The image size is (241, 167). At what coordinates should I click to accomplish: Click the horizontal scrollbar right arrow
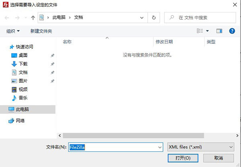pos(237,136)
